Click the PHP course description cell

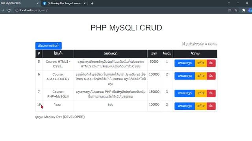click(110, 94)
